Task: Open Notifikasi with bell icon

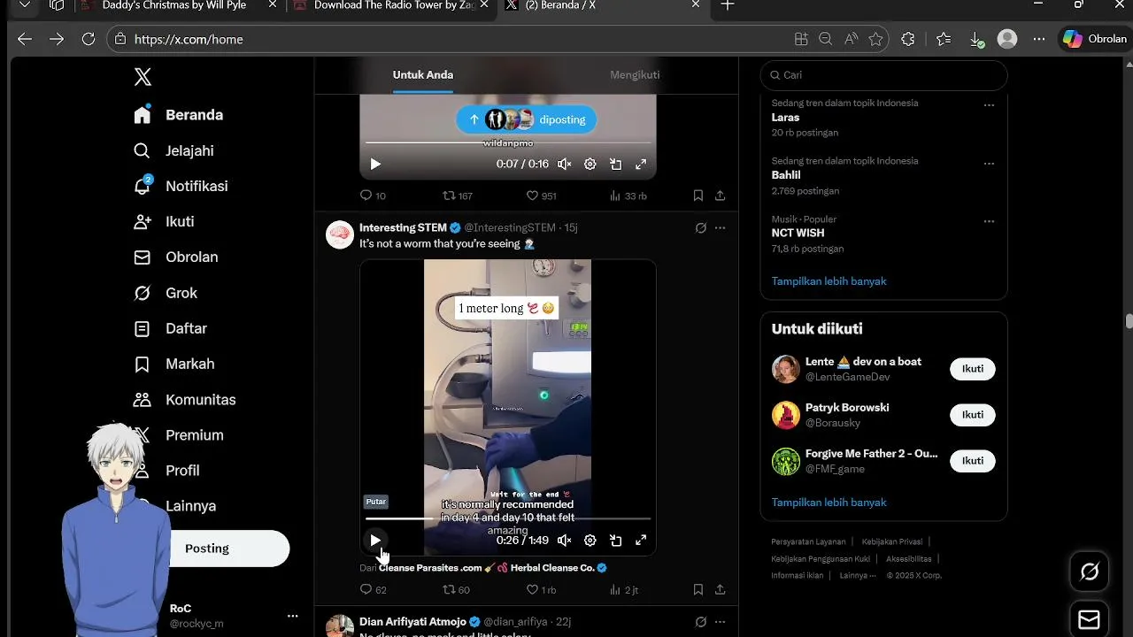Action: (181, 186)
